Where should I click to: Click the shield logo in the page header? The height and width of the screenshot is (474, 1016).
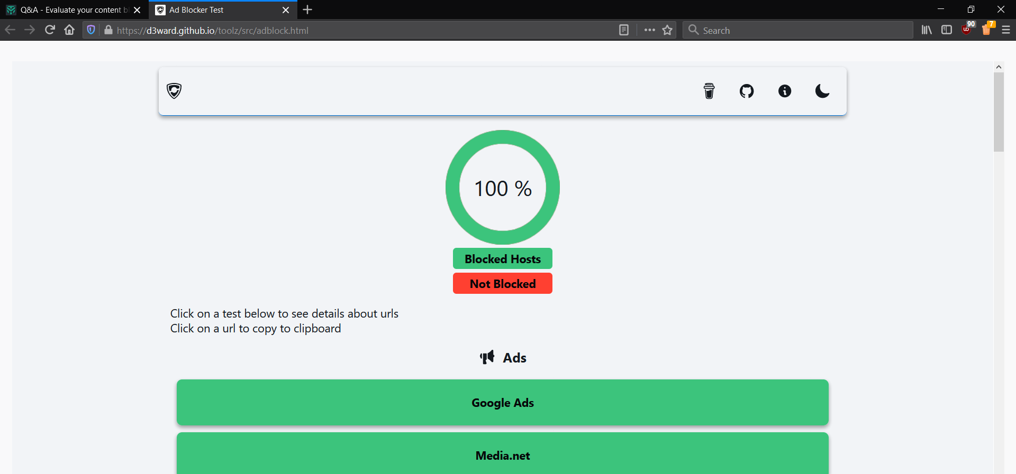[174, 91]
